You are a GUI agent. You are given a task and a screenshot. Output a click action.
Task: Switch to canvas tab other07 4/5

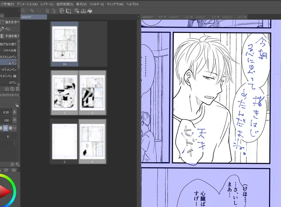click(x=234, y=17)
